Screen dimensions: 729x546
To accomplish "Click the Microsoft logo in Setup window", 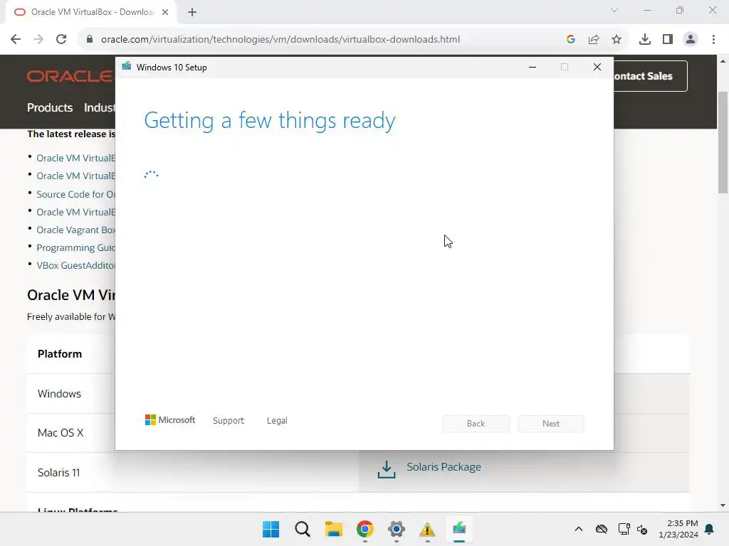I will click(x=170, y=420).
